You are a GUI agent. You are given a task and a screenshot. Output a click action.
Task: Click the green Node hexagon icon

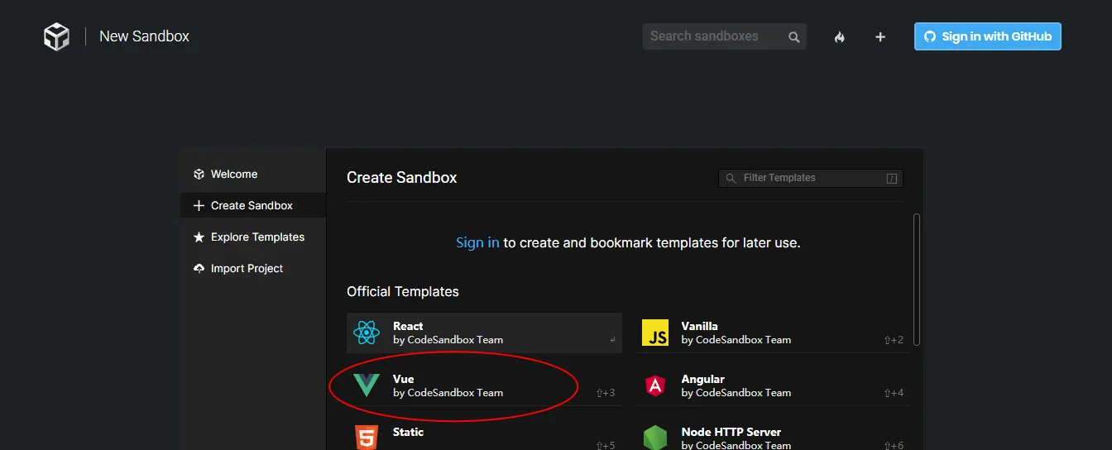click(655, 438)
